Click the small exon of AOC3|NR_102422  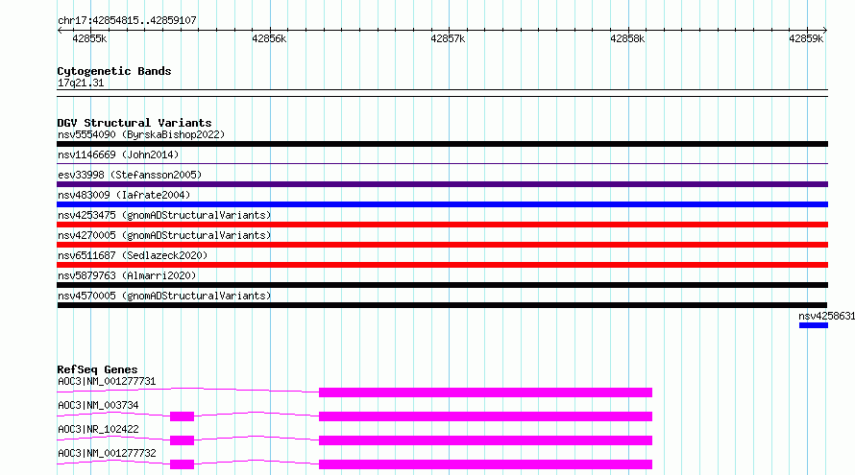183,440
